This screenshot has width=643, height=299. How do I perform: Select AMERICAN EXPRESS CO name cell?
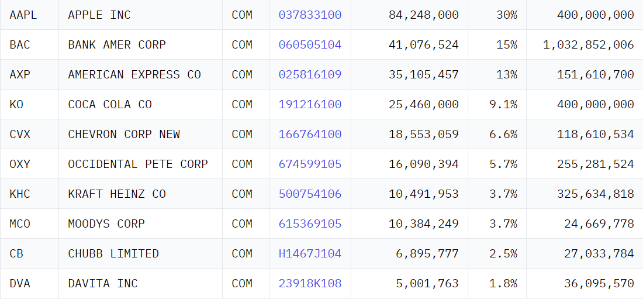click(x=141, y=74)
